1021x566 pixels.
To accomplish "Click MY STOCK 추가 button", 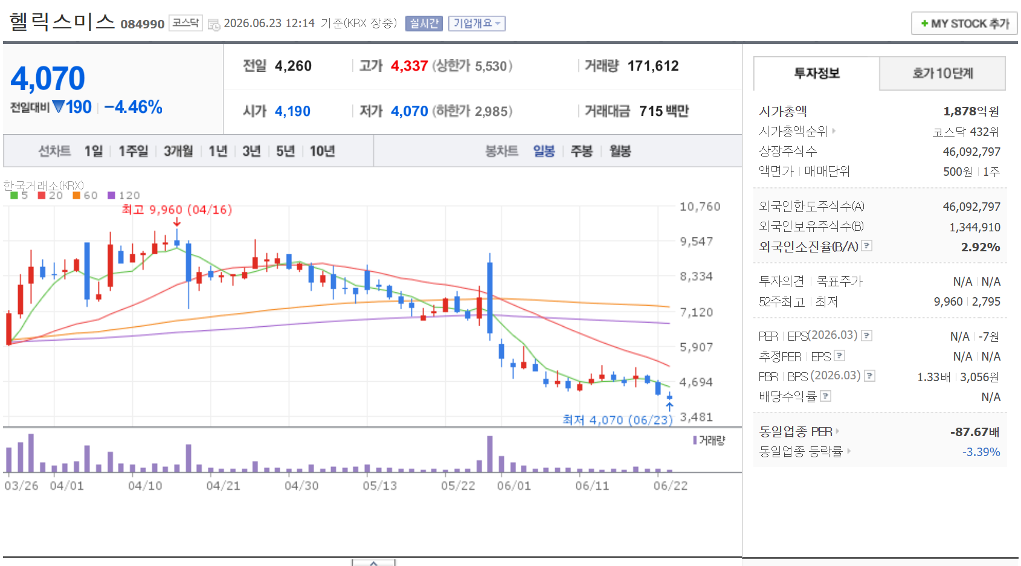I will [x=964, y=24].
